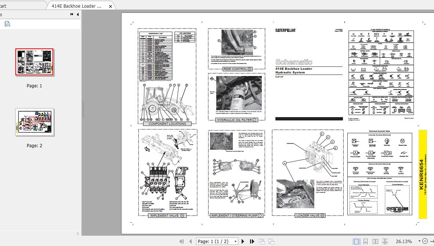Click the rotate page counterclockwise icon
The height and width of the screenshot is (246, 434).
click(262, 241)
